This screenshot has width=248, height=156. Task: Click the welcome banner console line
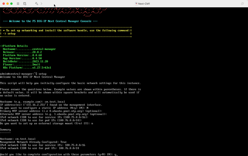[x=50, y=21]
